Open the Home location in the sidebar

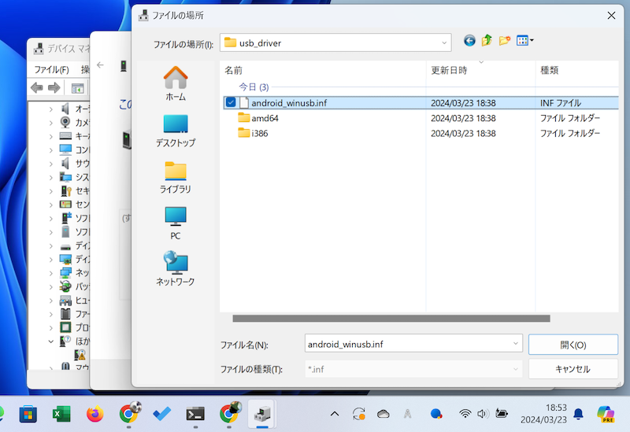(x=176, y=83)
